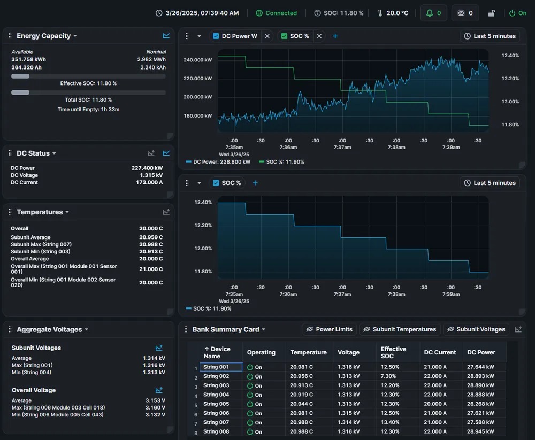Expand the Temperatures dropdown
Viewport: 535px width, 440px height.
[x=67, y=212]
